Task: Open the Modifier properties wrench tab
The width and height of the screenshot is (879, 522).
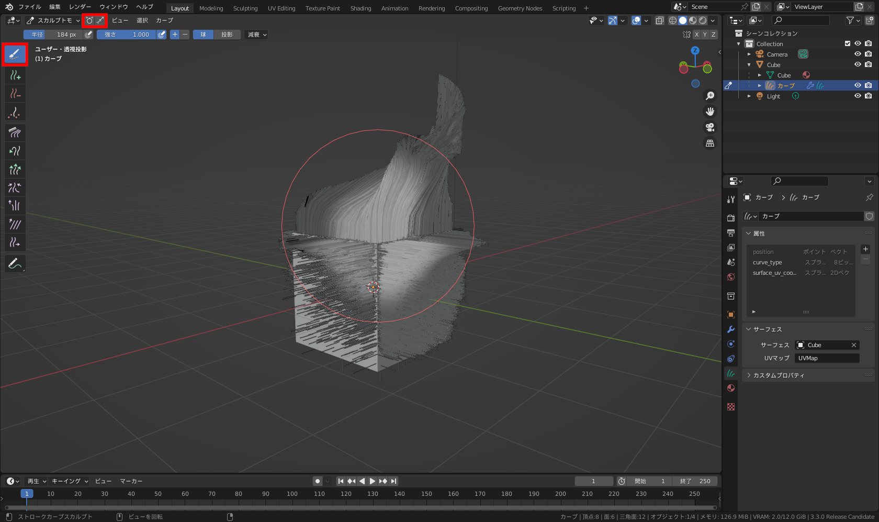Action: [x=731, y=329]
